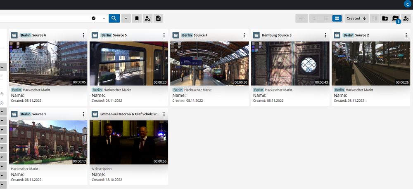
Task: Switch to detailed list view
Action: [315, 19]
